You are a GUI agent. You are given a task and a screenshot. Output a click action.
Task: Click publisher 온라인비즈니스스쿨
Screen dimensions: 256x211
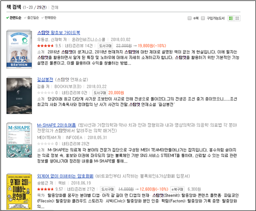click(x=88, y=39)
